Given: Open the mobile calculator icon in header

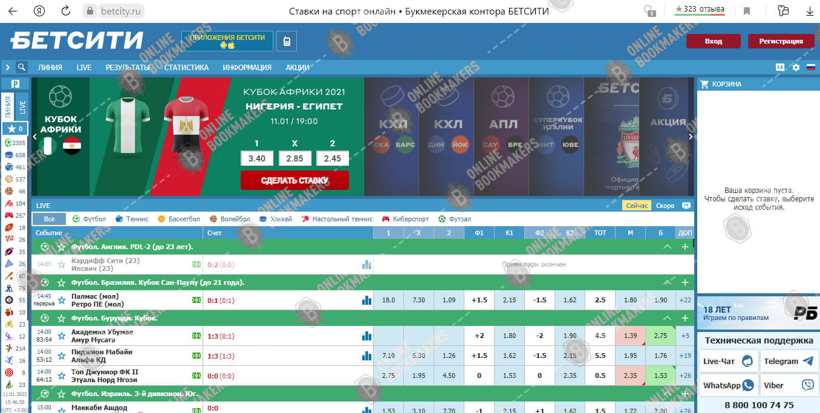Looking at the screenshot, I should coord(287,41).
